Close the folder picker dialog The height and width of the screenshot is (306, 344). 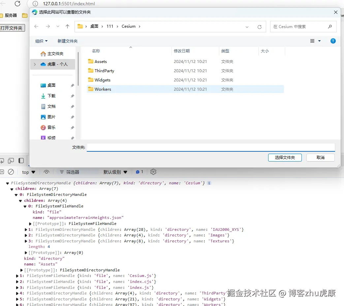coord(335,12)
